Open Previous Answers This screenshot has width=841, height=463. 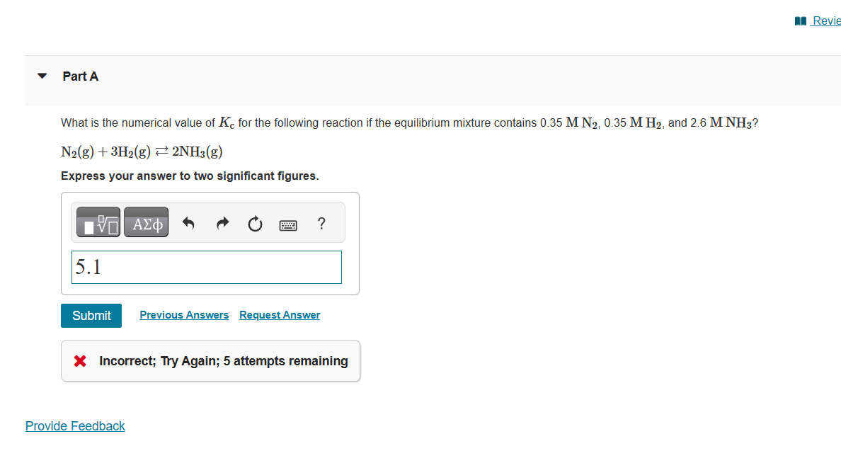point(184,314)
